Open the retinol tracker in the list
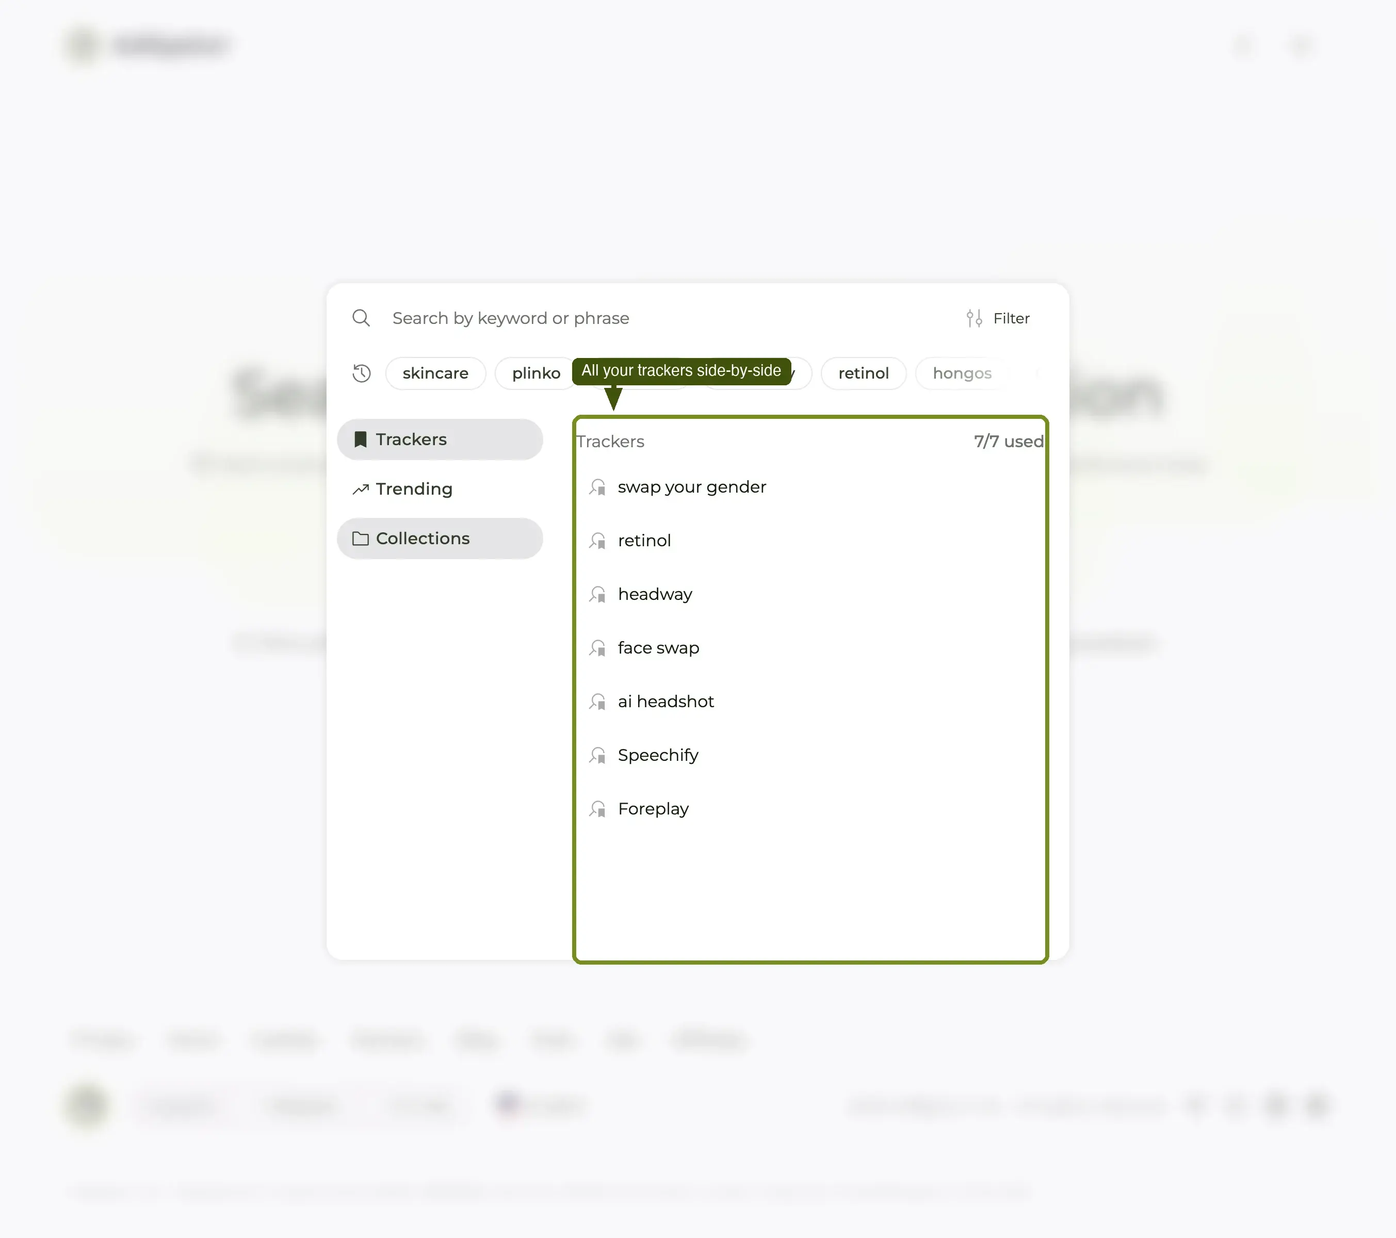The height and width of the screenshot is (1238, 1396). point(810,541)
